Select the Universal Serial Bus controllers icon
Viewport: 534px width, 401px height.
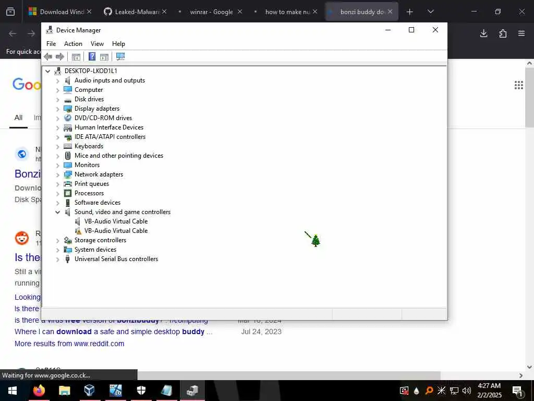68,259
